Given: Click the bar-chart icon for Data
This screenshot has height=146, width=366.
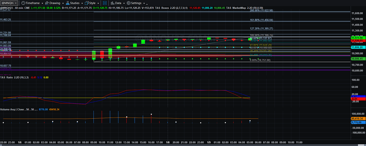Looking at the screenshot, I should click(x=112, y=3).
